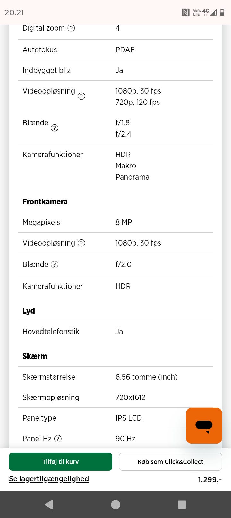Tap the NFC status bar icon
Image resolution: width=231 pixels, height=518 pixels.
click(185, 13)
